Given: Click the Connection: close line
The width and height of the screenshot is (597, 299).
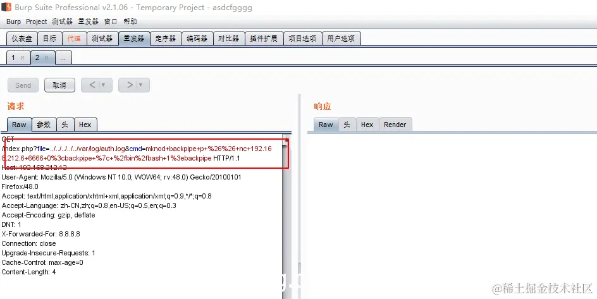Looking at the screenshot, I should (28, 244).
